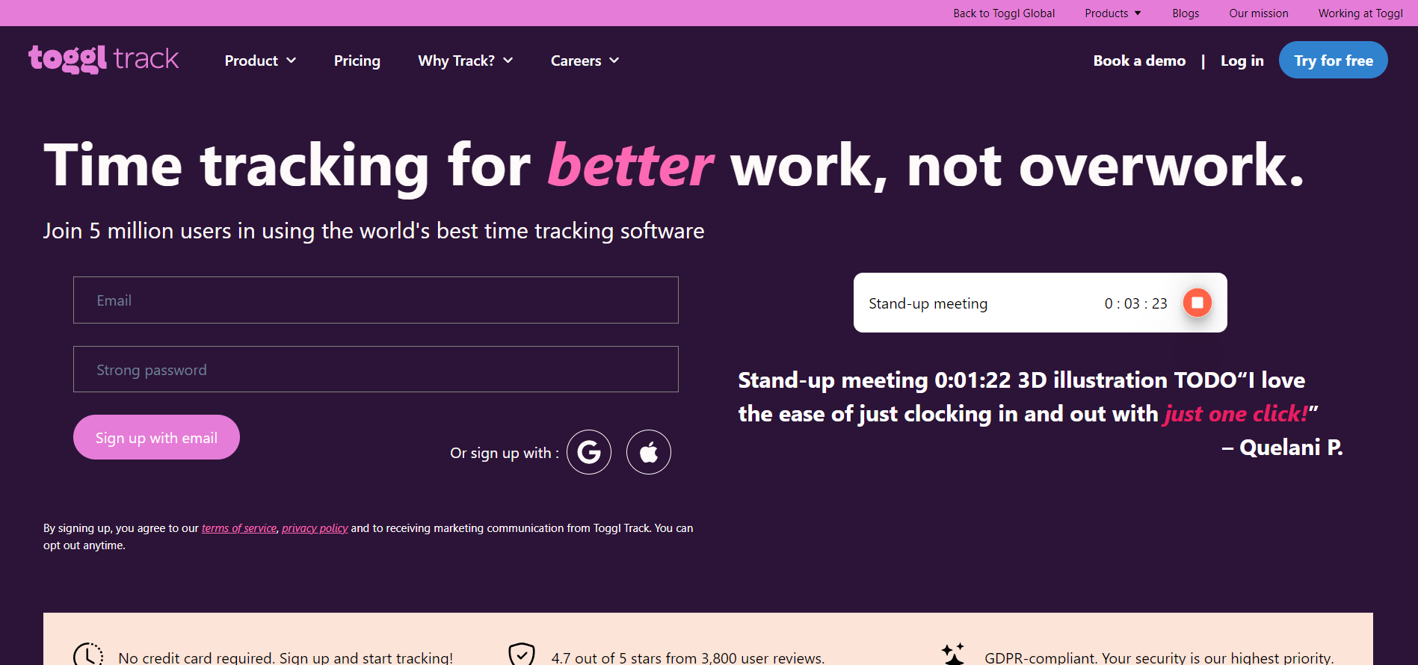Click the Try for free button
The width and height of the screenshot is (1418, 665).
point(1334,60)
